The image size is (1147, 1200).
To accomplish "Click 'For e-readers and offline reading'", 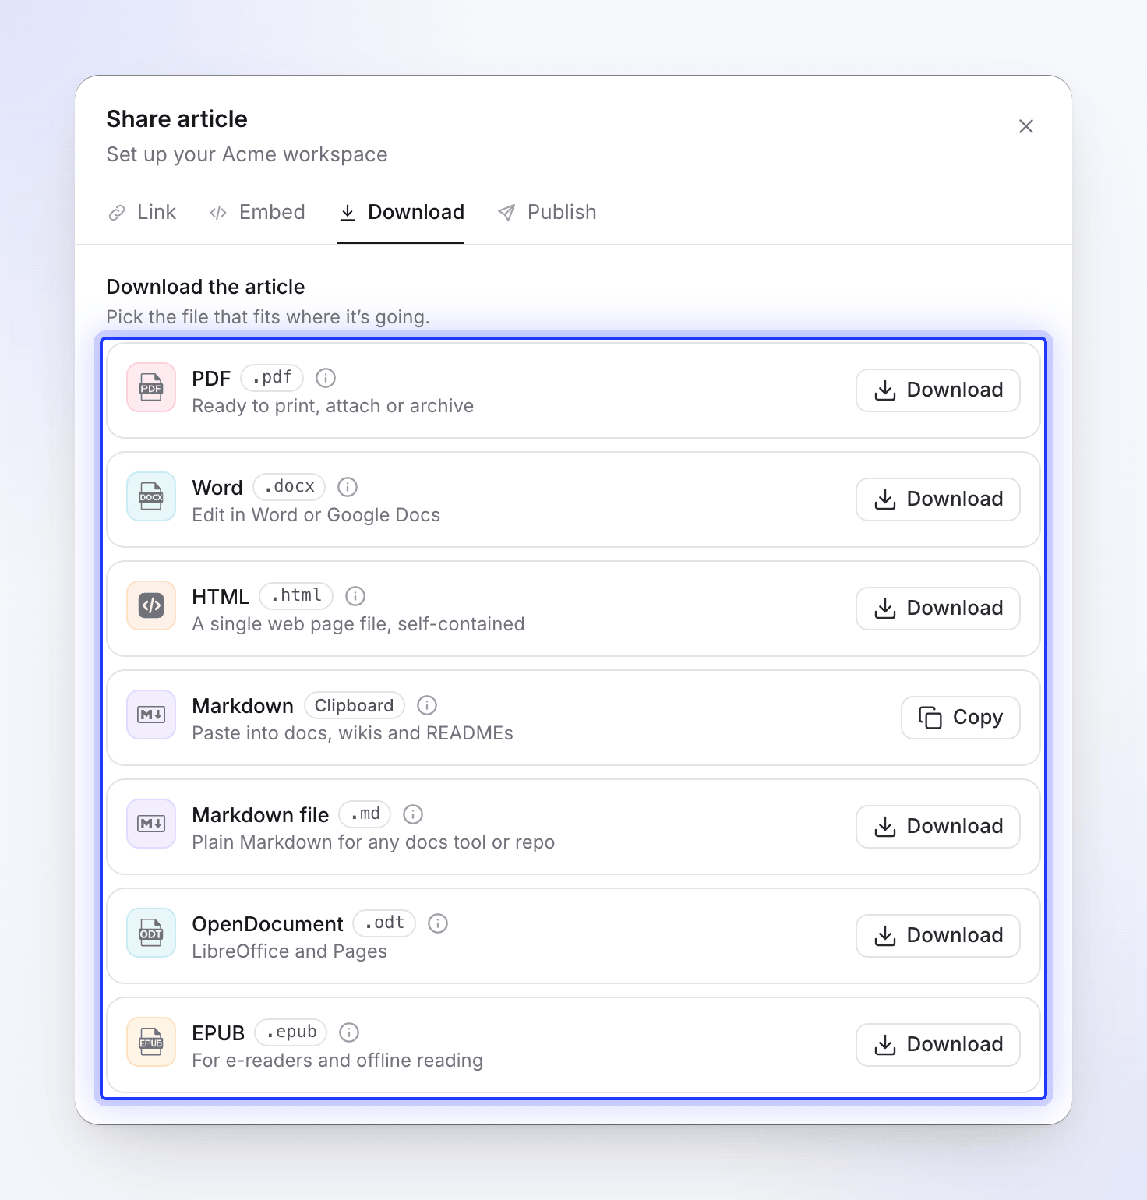I will coord(337,1061).
